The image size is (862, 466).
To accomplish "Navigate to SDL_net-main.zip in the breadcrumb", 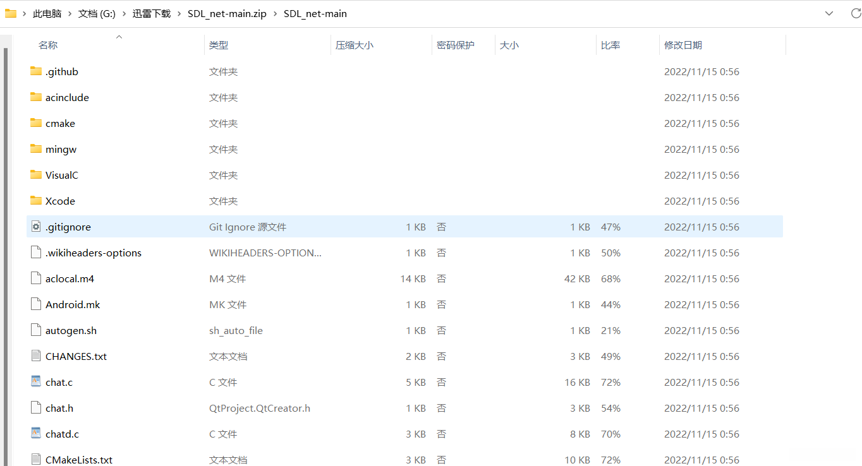I will pyautogui.click(x=227, y=13).
